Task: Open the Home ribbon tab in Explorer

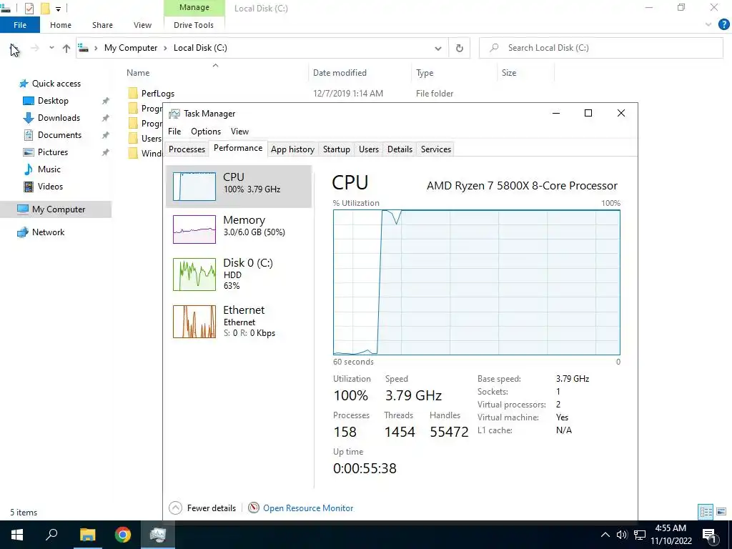Action: 61,25
